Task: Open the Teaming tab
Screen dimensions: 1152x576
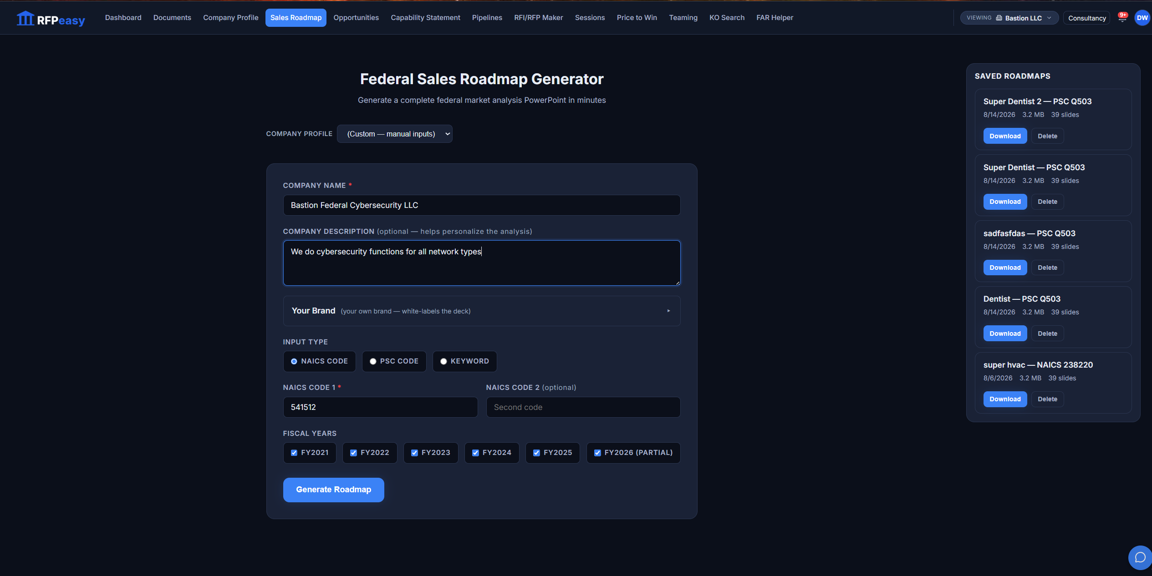Action: click(x=683, y=18)
